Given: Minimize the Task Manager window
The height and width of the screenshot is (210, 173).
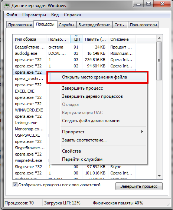Looking at the screenshot, I should coord(138,4).
